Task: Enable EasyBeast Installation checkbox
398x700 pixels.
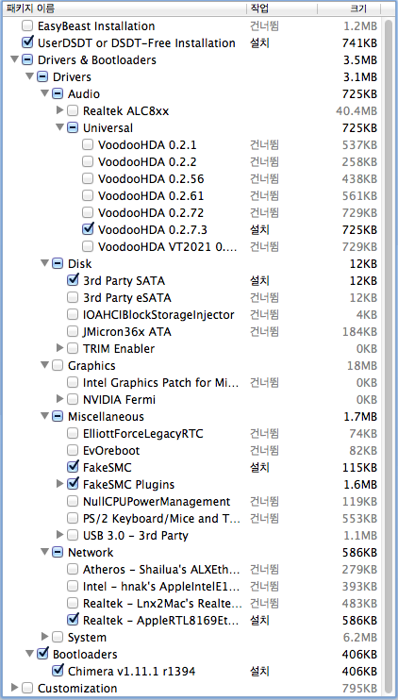Action: [27, 25]
